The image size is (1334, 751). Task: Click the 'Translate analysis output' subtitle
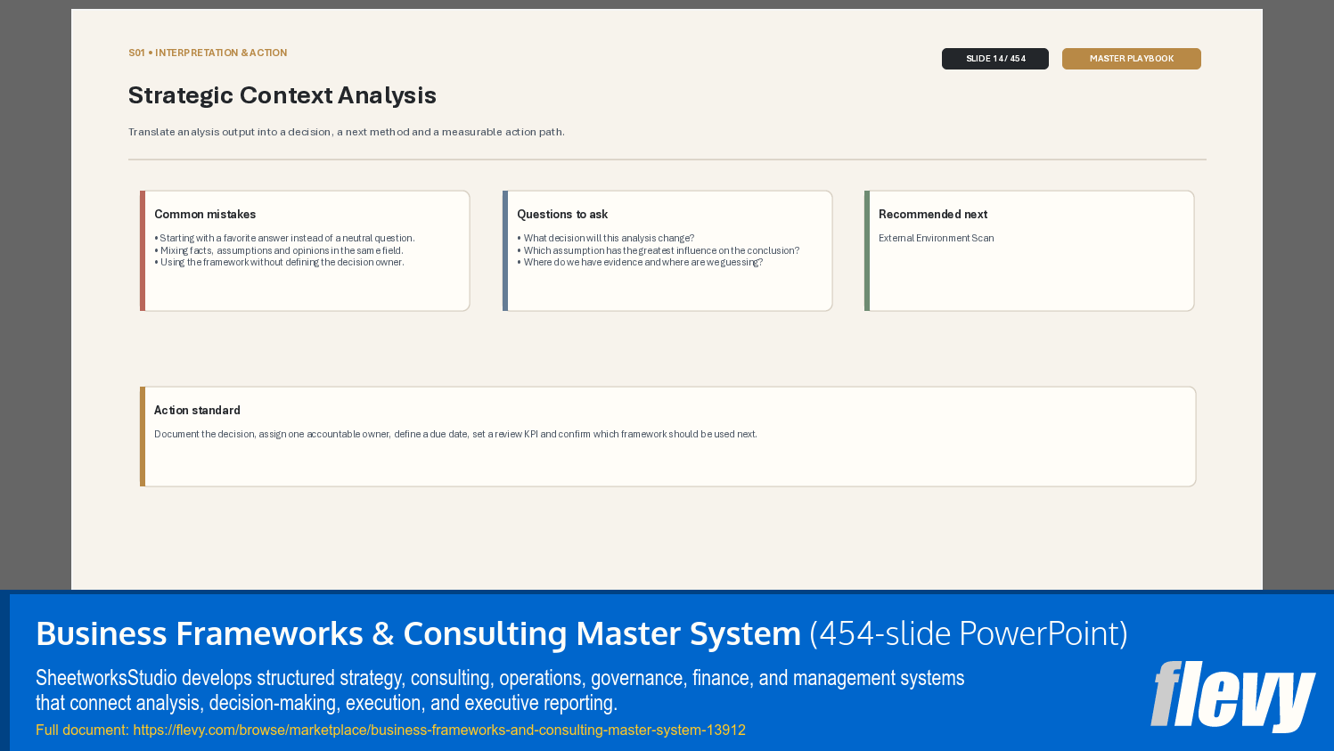[x=347, y=132]
